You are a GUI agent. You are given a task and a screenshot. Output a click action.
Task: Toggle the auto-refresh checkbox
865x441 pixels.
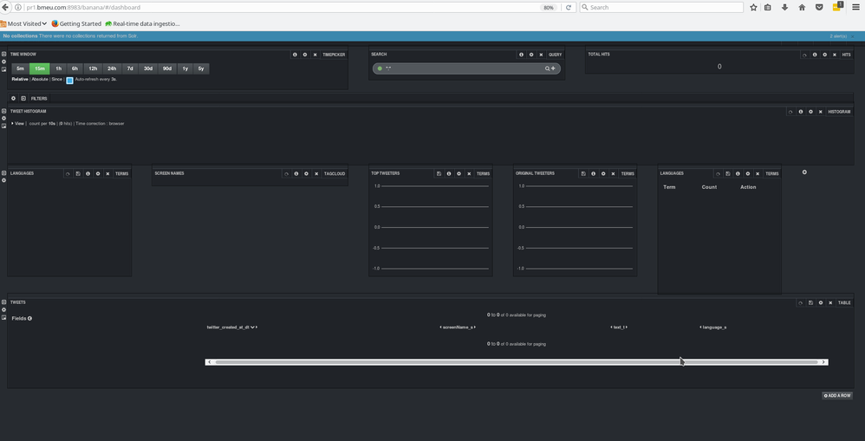pyautogui.click(x=69, y=80)
